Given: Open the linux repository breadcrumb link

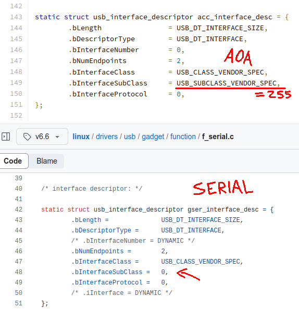Looking at the screenshot, I should [81, 137].
